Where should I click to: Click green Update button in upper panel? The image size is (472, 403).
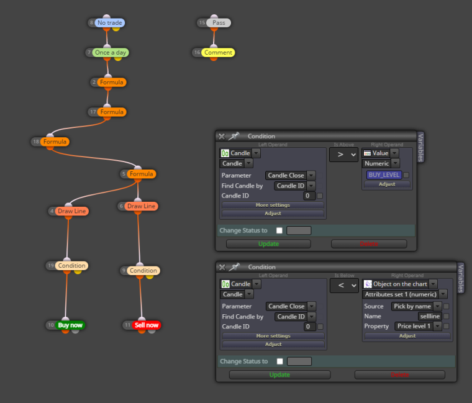point(268,244)
